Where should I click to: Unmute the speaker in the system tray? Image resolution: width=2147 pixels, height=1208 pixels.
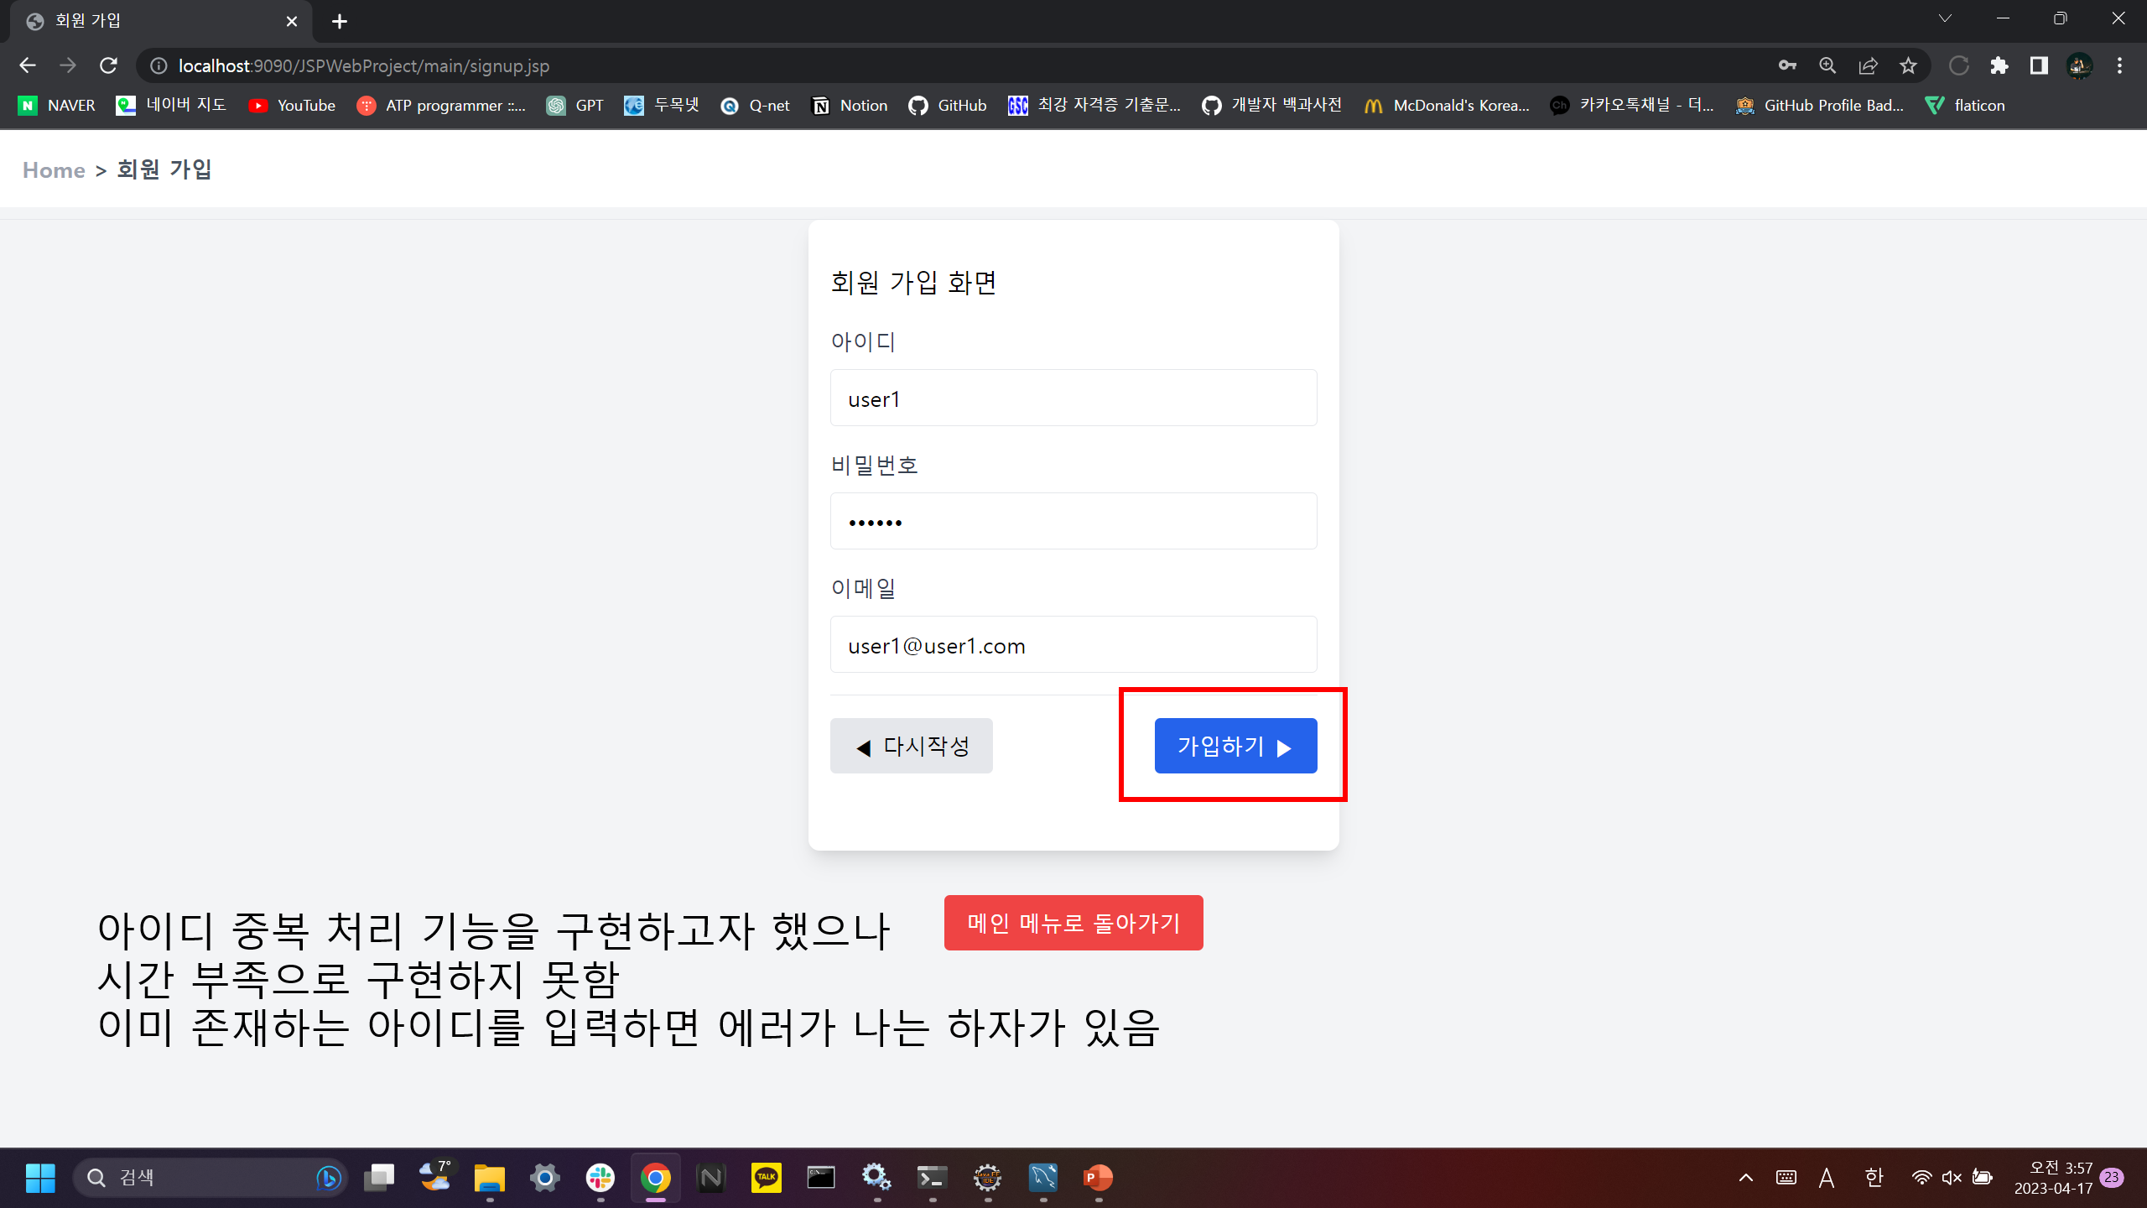point(1952,1177)
